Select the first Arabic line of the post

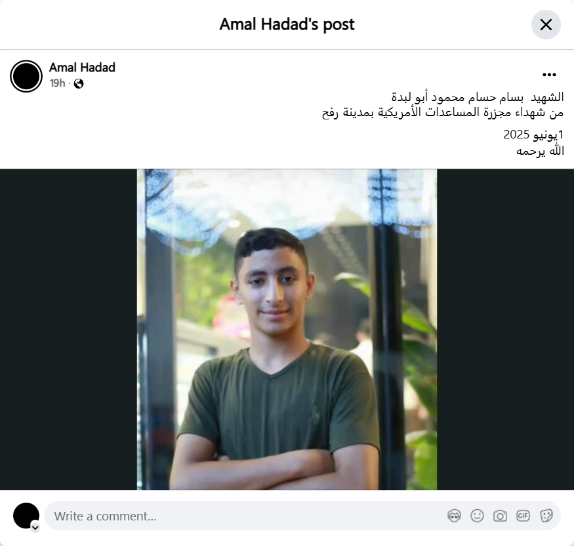478,97
